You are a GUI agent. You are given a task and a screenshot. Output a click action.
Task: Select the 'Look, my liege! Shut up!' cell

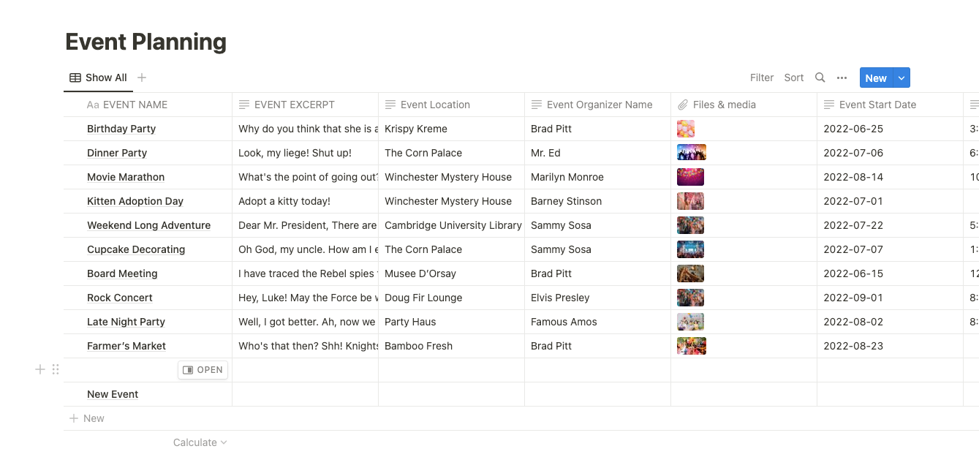(x=305, y=153)
